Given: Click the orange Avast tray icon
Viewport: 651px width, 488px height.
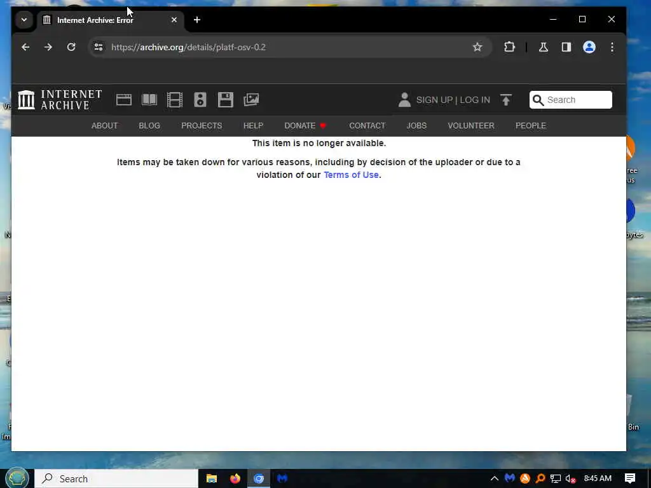Looking at the screenshot, I should [525, 478].
